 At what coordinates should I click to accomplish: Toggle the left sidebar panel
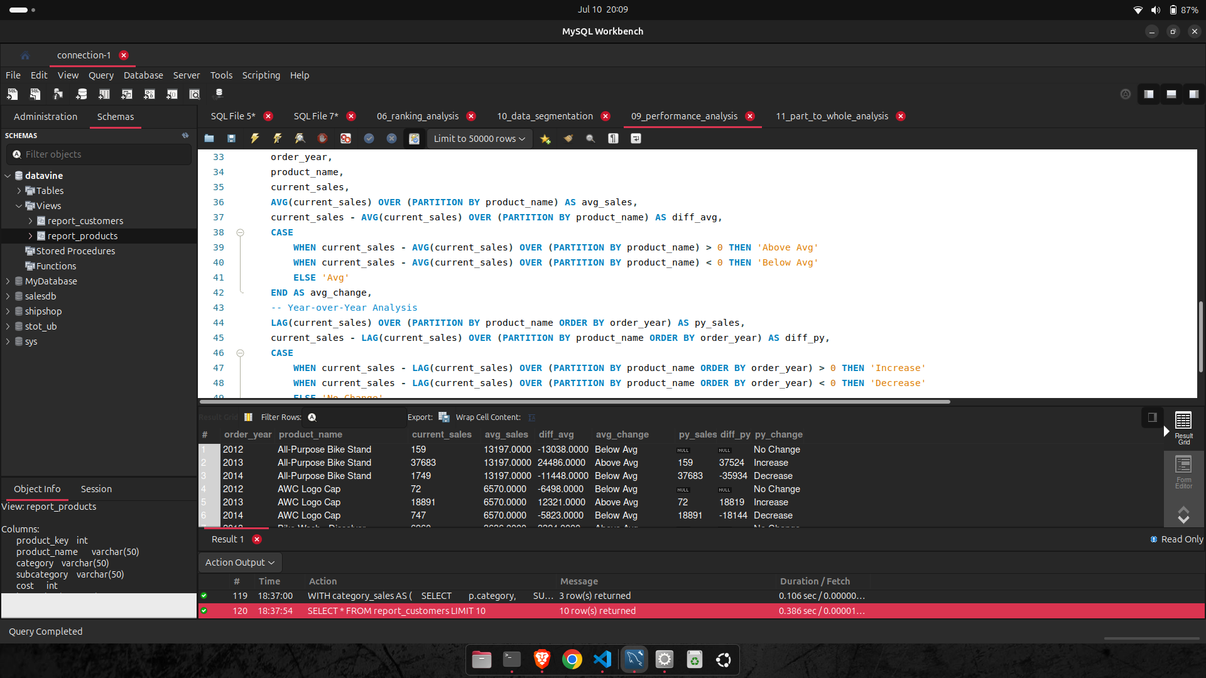pos(1149,94)
